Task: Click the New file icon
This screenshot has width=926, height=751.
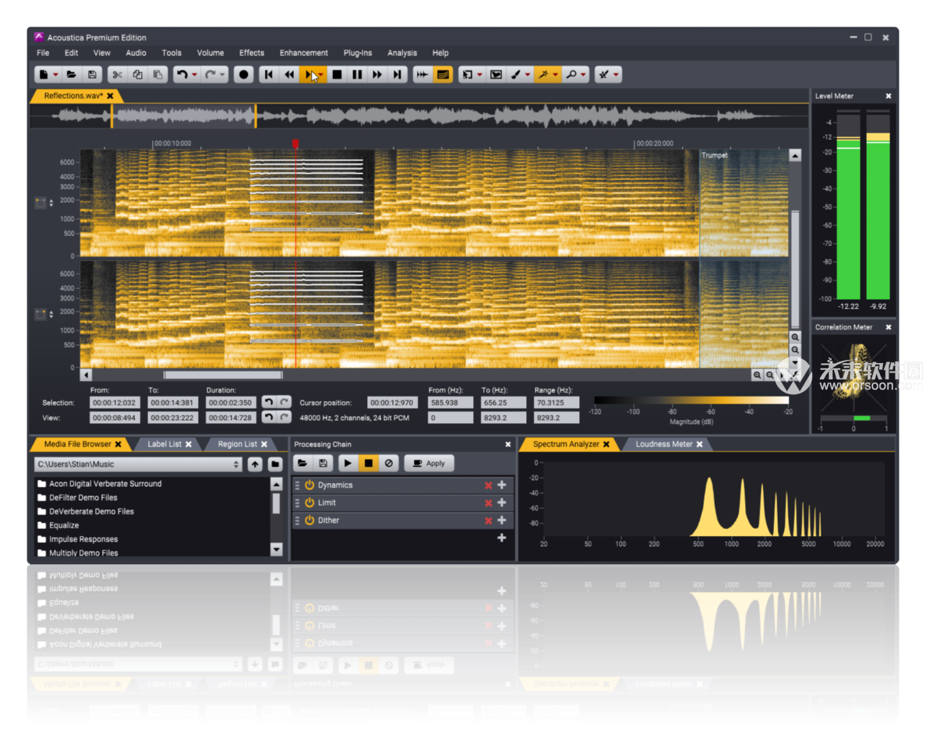Action: pyautogui.click(x=43, y=74)
